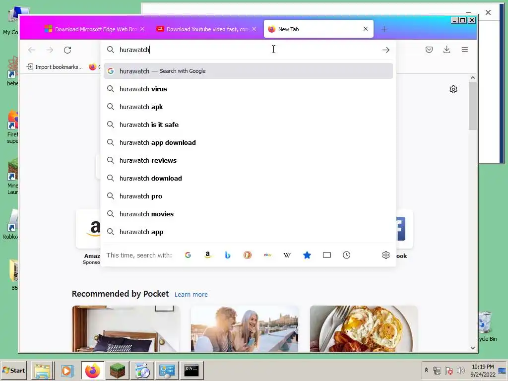Choose the 'hurawatch apk' suggestion
This screenshot has height=381, width=508.
click(x=248, y=107)
